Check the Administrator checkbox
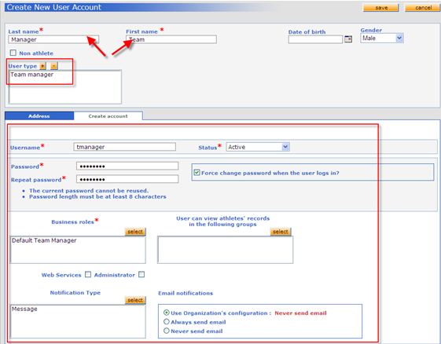This screenshot has width=441, height=344. pyautogui.click(x=141, y=274)
